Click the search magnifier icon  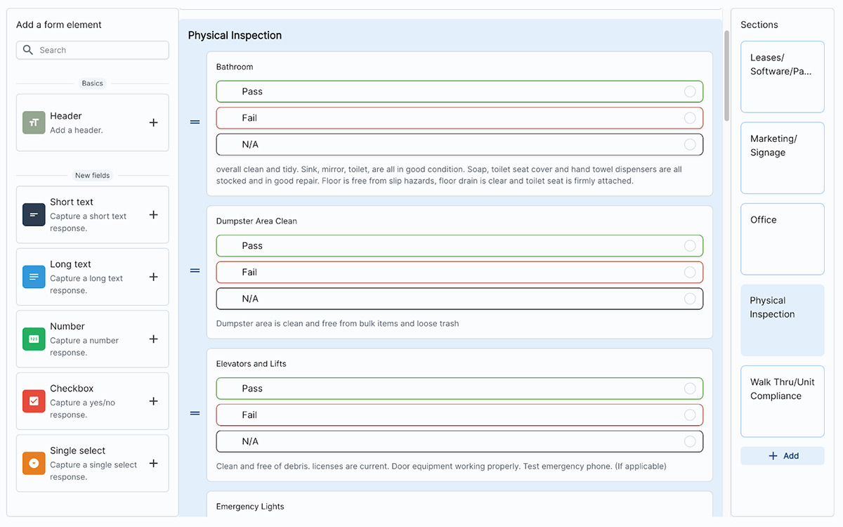coord(28,50)
